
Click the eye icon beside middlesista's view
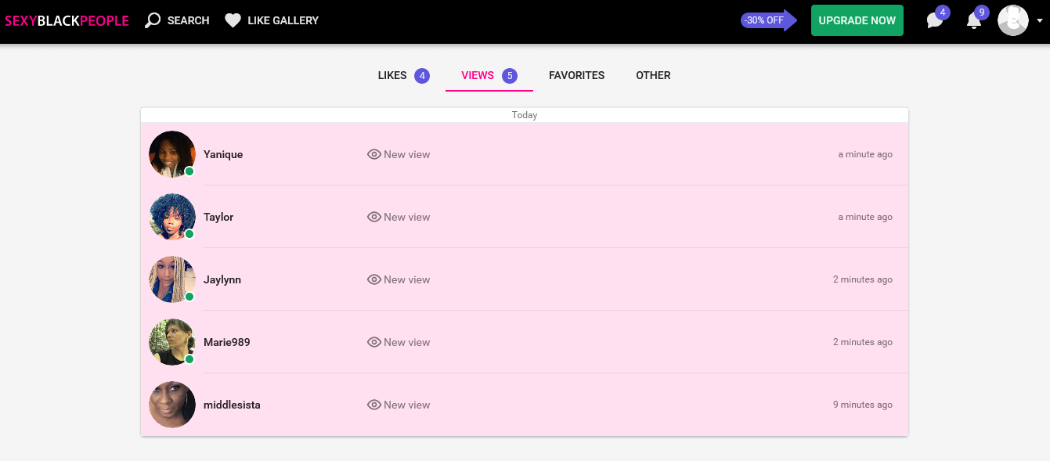pos(374,405)
